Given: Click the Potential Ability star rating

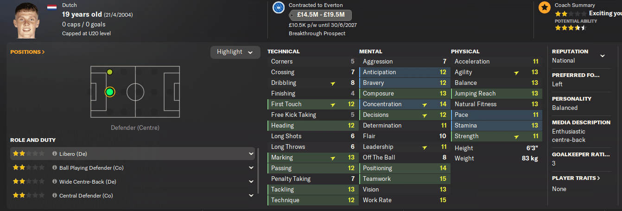Looking at the screenshot, I should [x=571, y=28].
